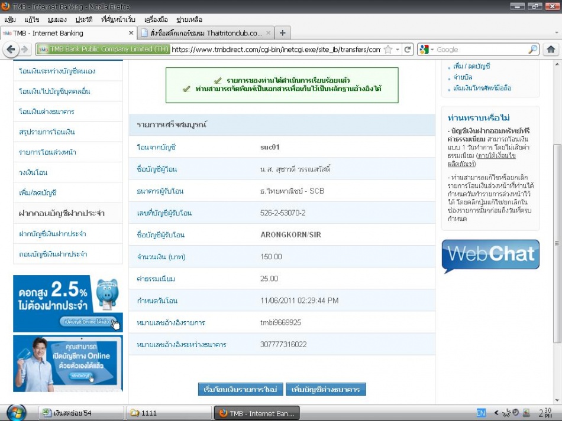Expand the URL history dropdown arrow
The height and width of the screenshot is (421, 562).
(x=398, y=50)
